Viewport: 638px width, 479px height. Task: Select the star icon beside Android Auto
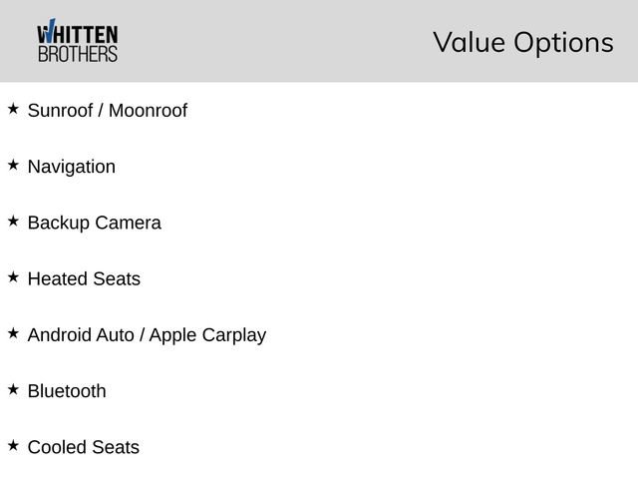coord(12,332)
